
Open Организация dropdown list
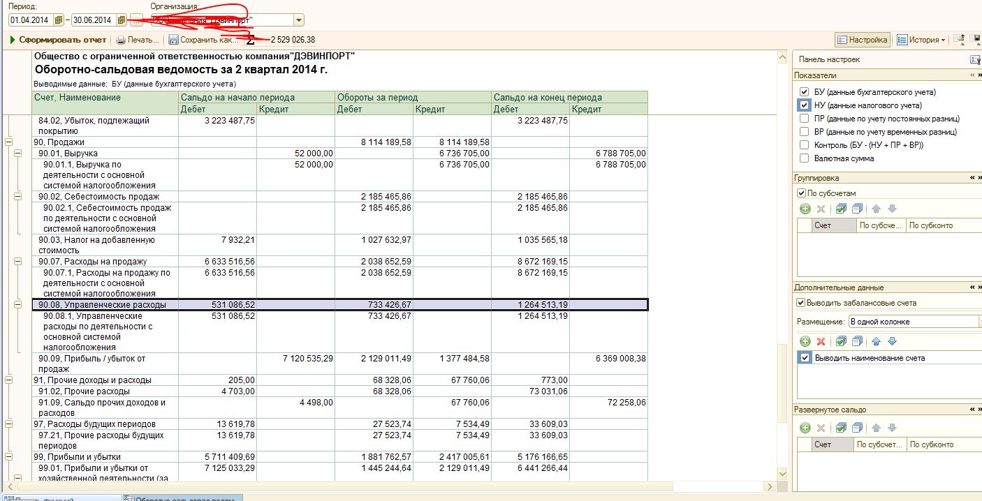pyautogui.click(x=299, y=20)
